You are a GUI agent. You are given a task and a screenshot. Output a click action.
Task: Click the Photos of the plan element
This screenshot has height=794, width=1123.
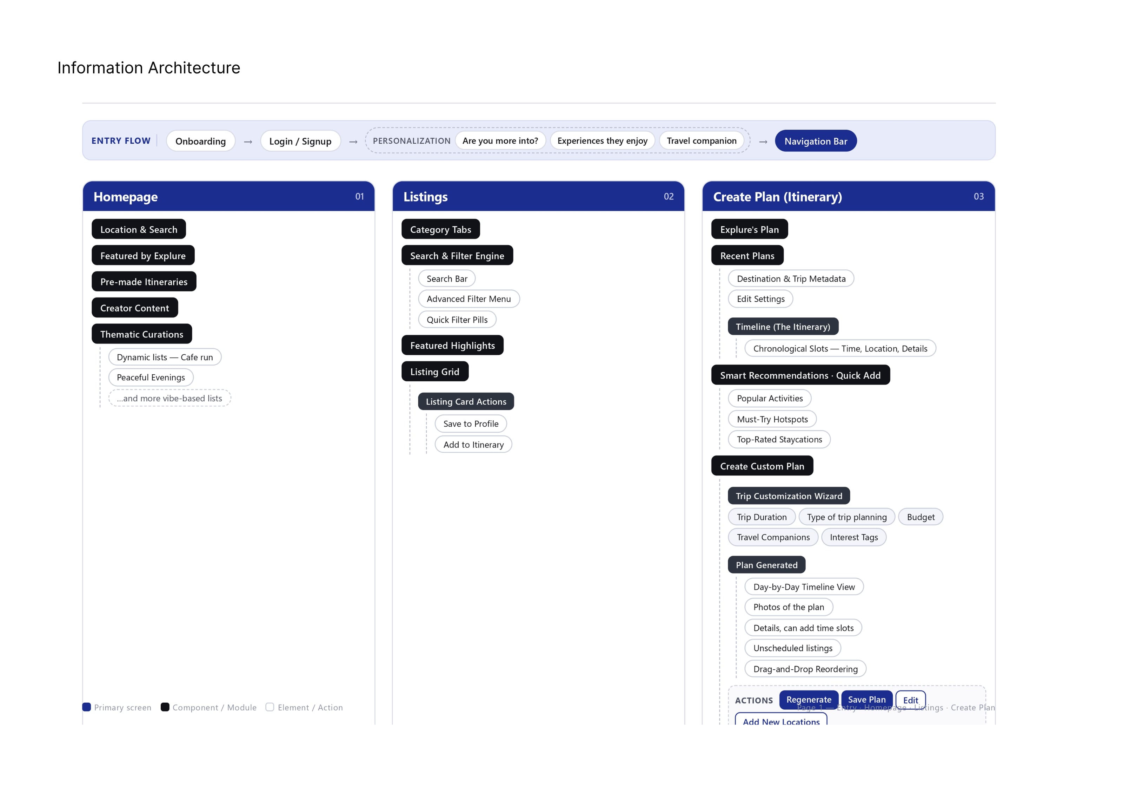789,607
